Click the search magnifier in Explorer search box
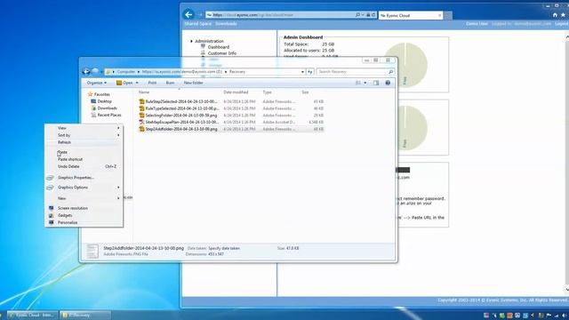This screenshot has width=569, height=320. (391, 72)
